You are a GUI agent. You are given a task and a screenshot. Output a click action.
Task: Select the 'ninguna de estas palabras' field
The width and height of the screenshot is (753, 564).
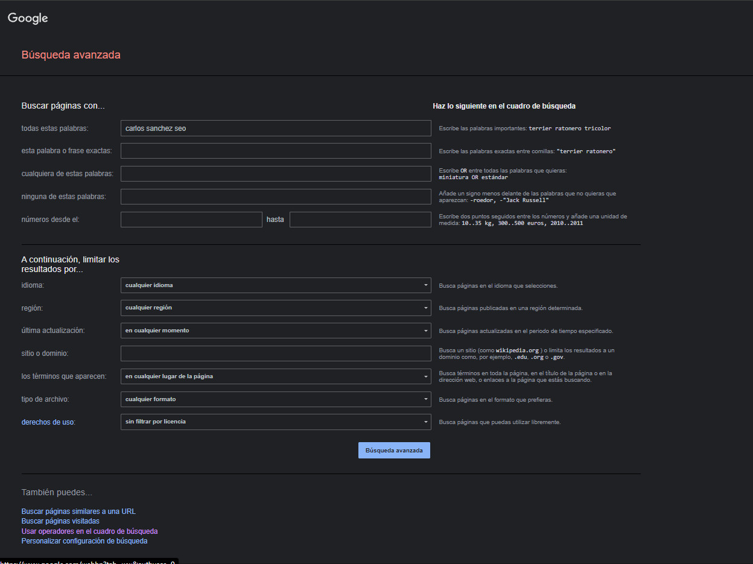(276, 197)
